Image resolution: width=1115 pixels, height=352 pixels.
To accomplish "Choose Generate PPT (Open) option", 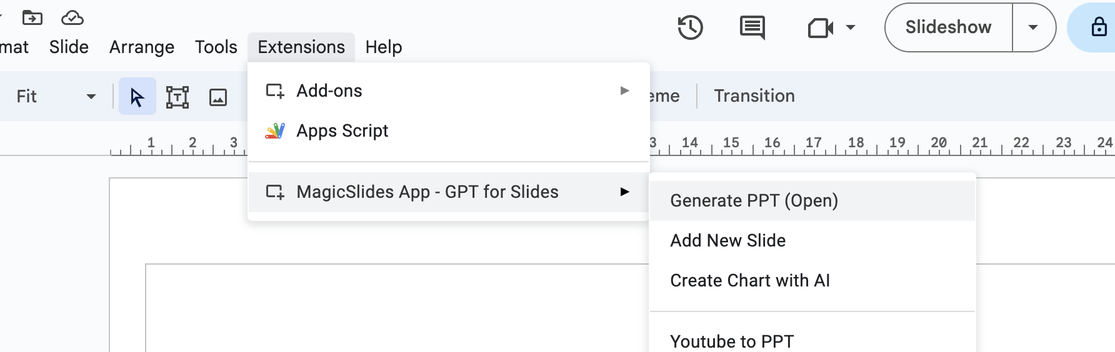I will coord(754,201).
